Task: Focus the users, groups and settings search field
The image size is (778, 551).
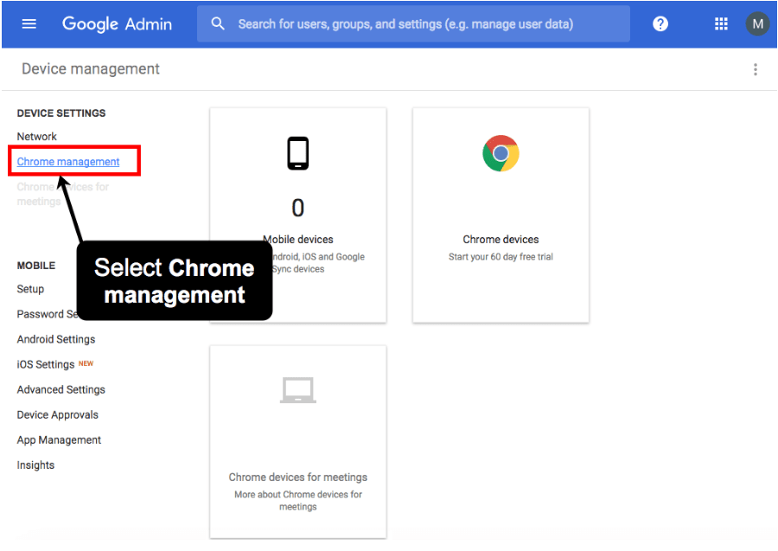Action: click(413, 24)
